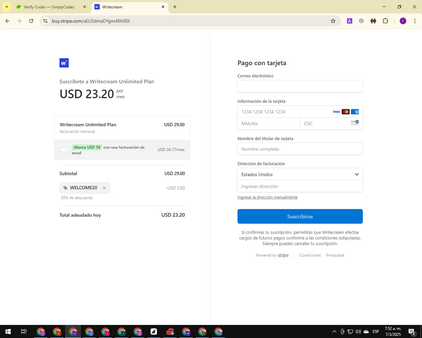Screen dimensions: 422x338
Task: Focus the Nombre completo field
Action: (x=300, y=149)
